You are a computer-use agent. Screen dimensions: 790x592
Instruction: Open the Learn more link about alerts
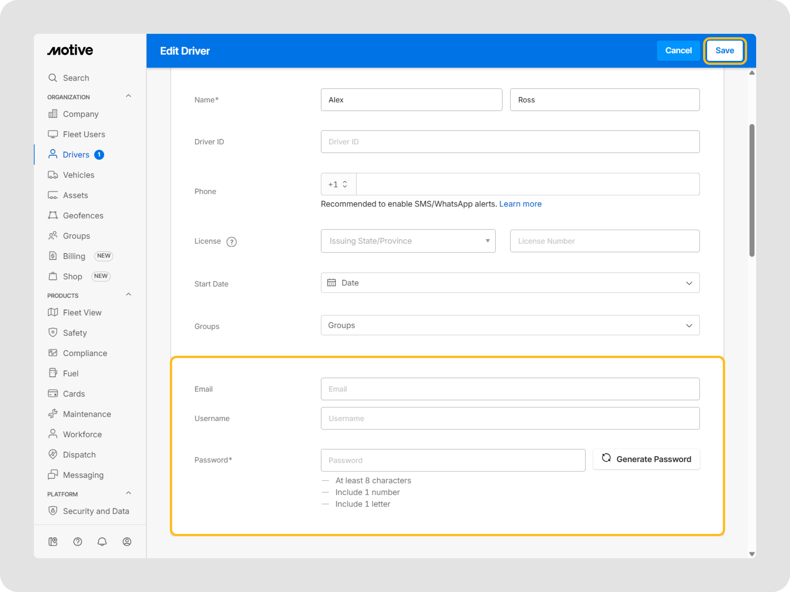pyautogui.click(x=520, y=204)
